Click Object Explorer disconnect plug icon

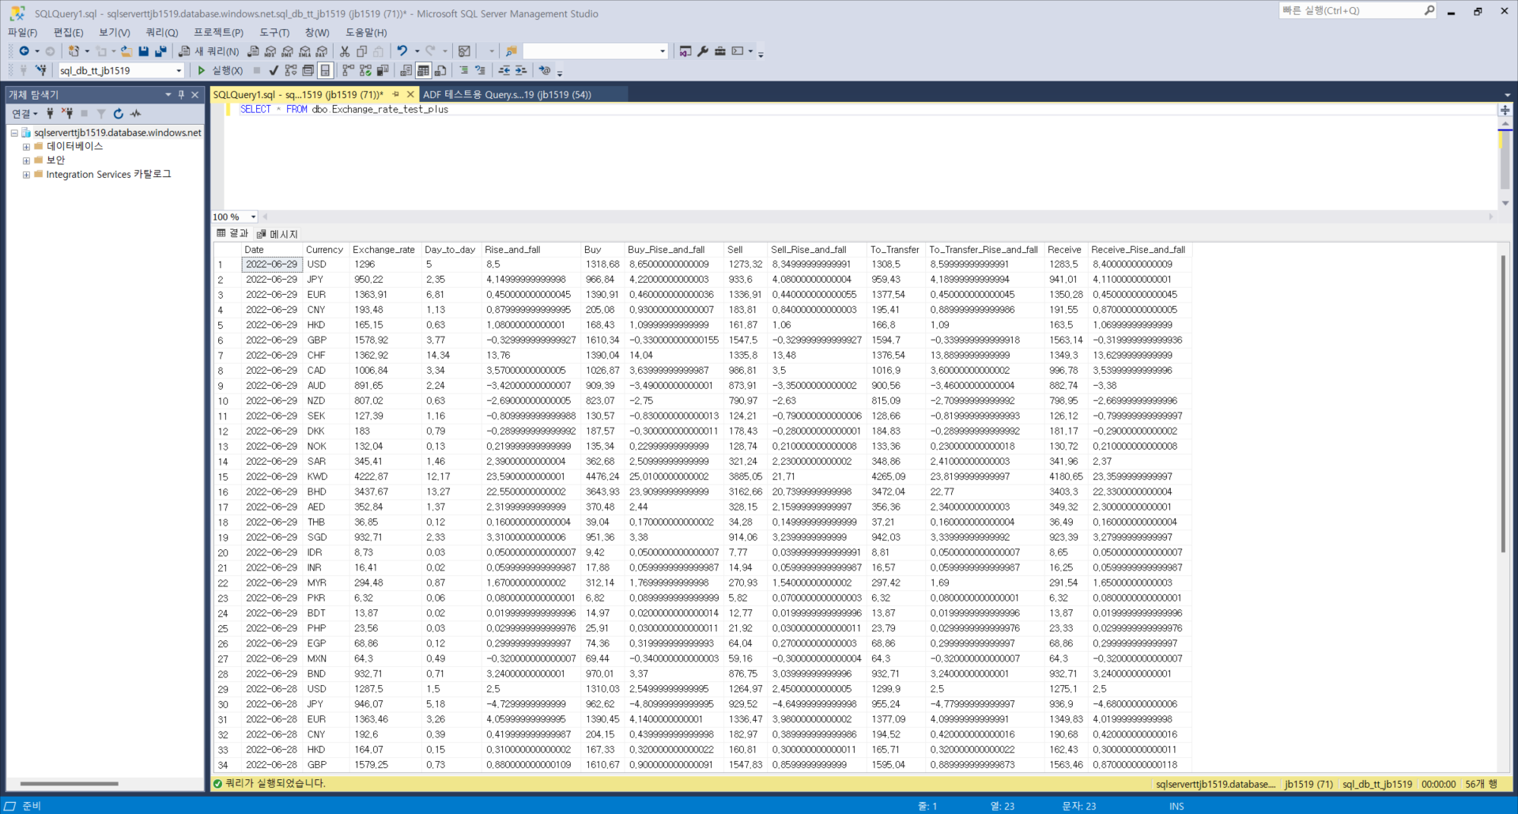pyautogui.click(x=67, y=114)
